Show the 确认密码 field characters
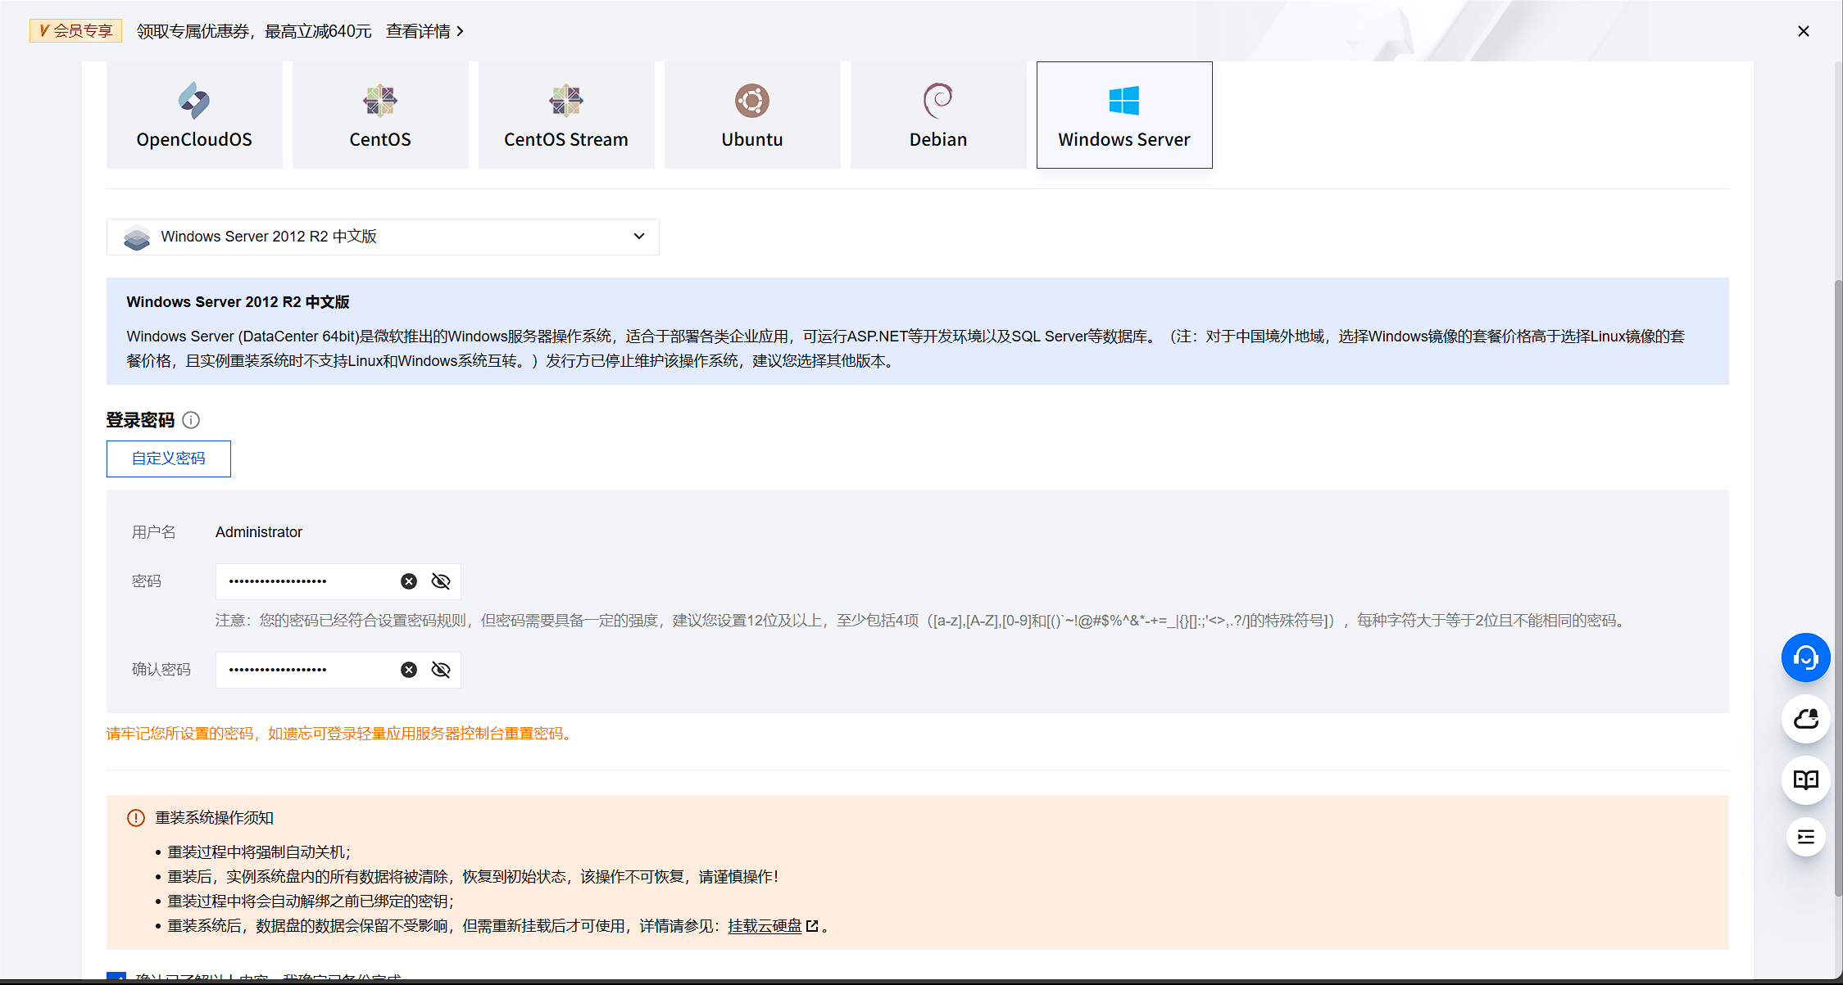1843x985 pixels. point(441,669)
